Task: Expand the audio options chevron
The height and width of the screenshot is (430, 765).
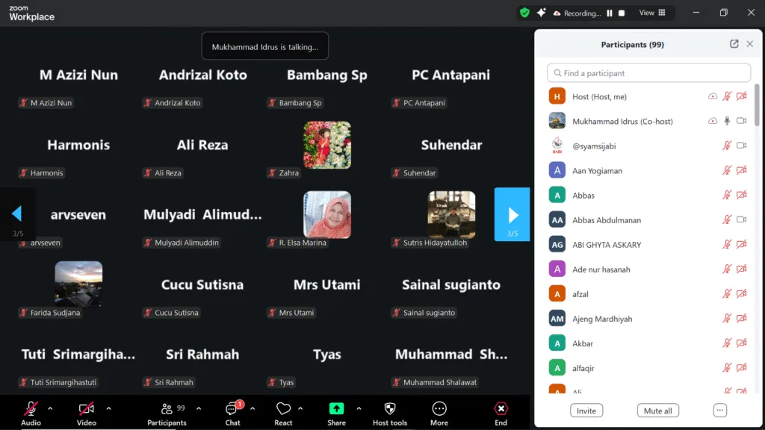Action: (x=50, y=408)
